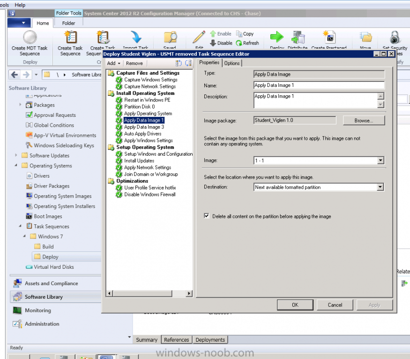Open Home ribbon tab

43,23
